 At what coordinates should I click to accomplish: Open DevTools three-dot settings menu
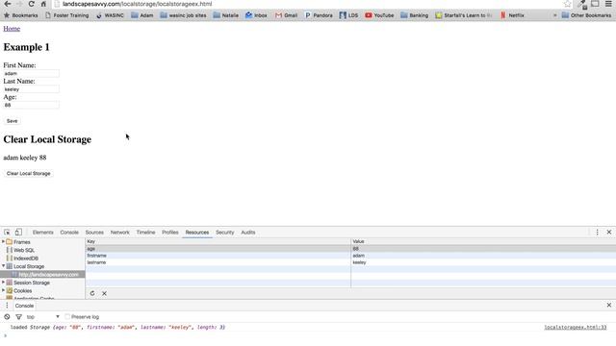597,233
